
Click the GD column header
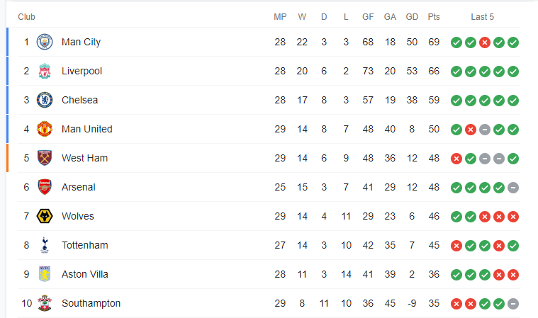click(412, 17)
